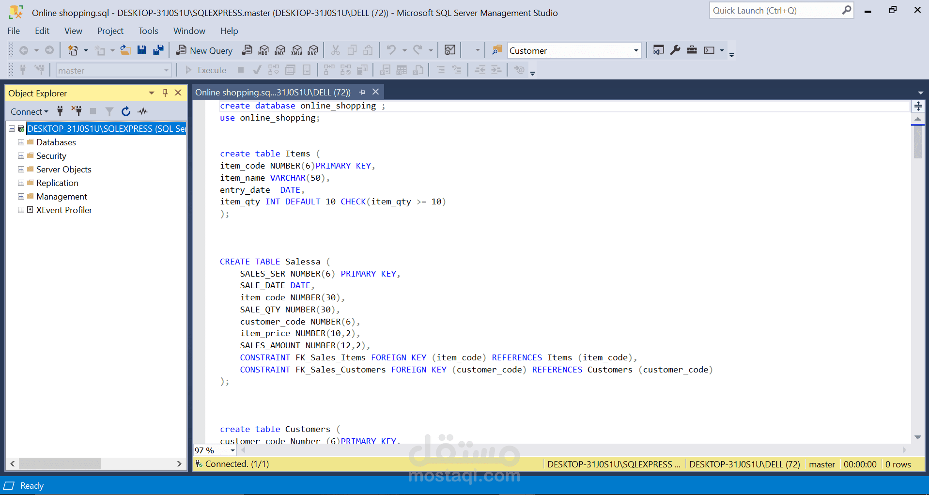929x495 pixels.
Task: Collapse the DESKTOP-31J0S1U\SQLEXPRESS server node
Action: point(12,129)
